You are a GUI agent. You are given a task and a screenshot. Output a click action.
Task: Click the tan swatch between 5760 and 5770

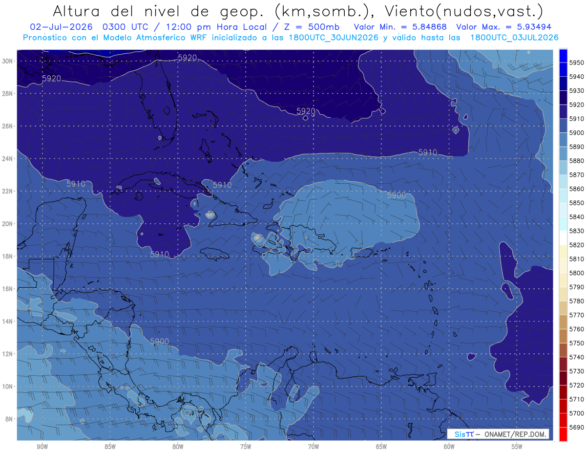(x=563, y=322)
